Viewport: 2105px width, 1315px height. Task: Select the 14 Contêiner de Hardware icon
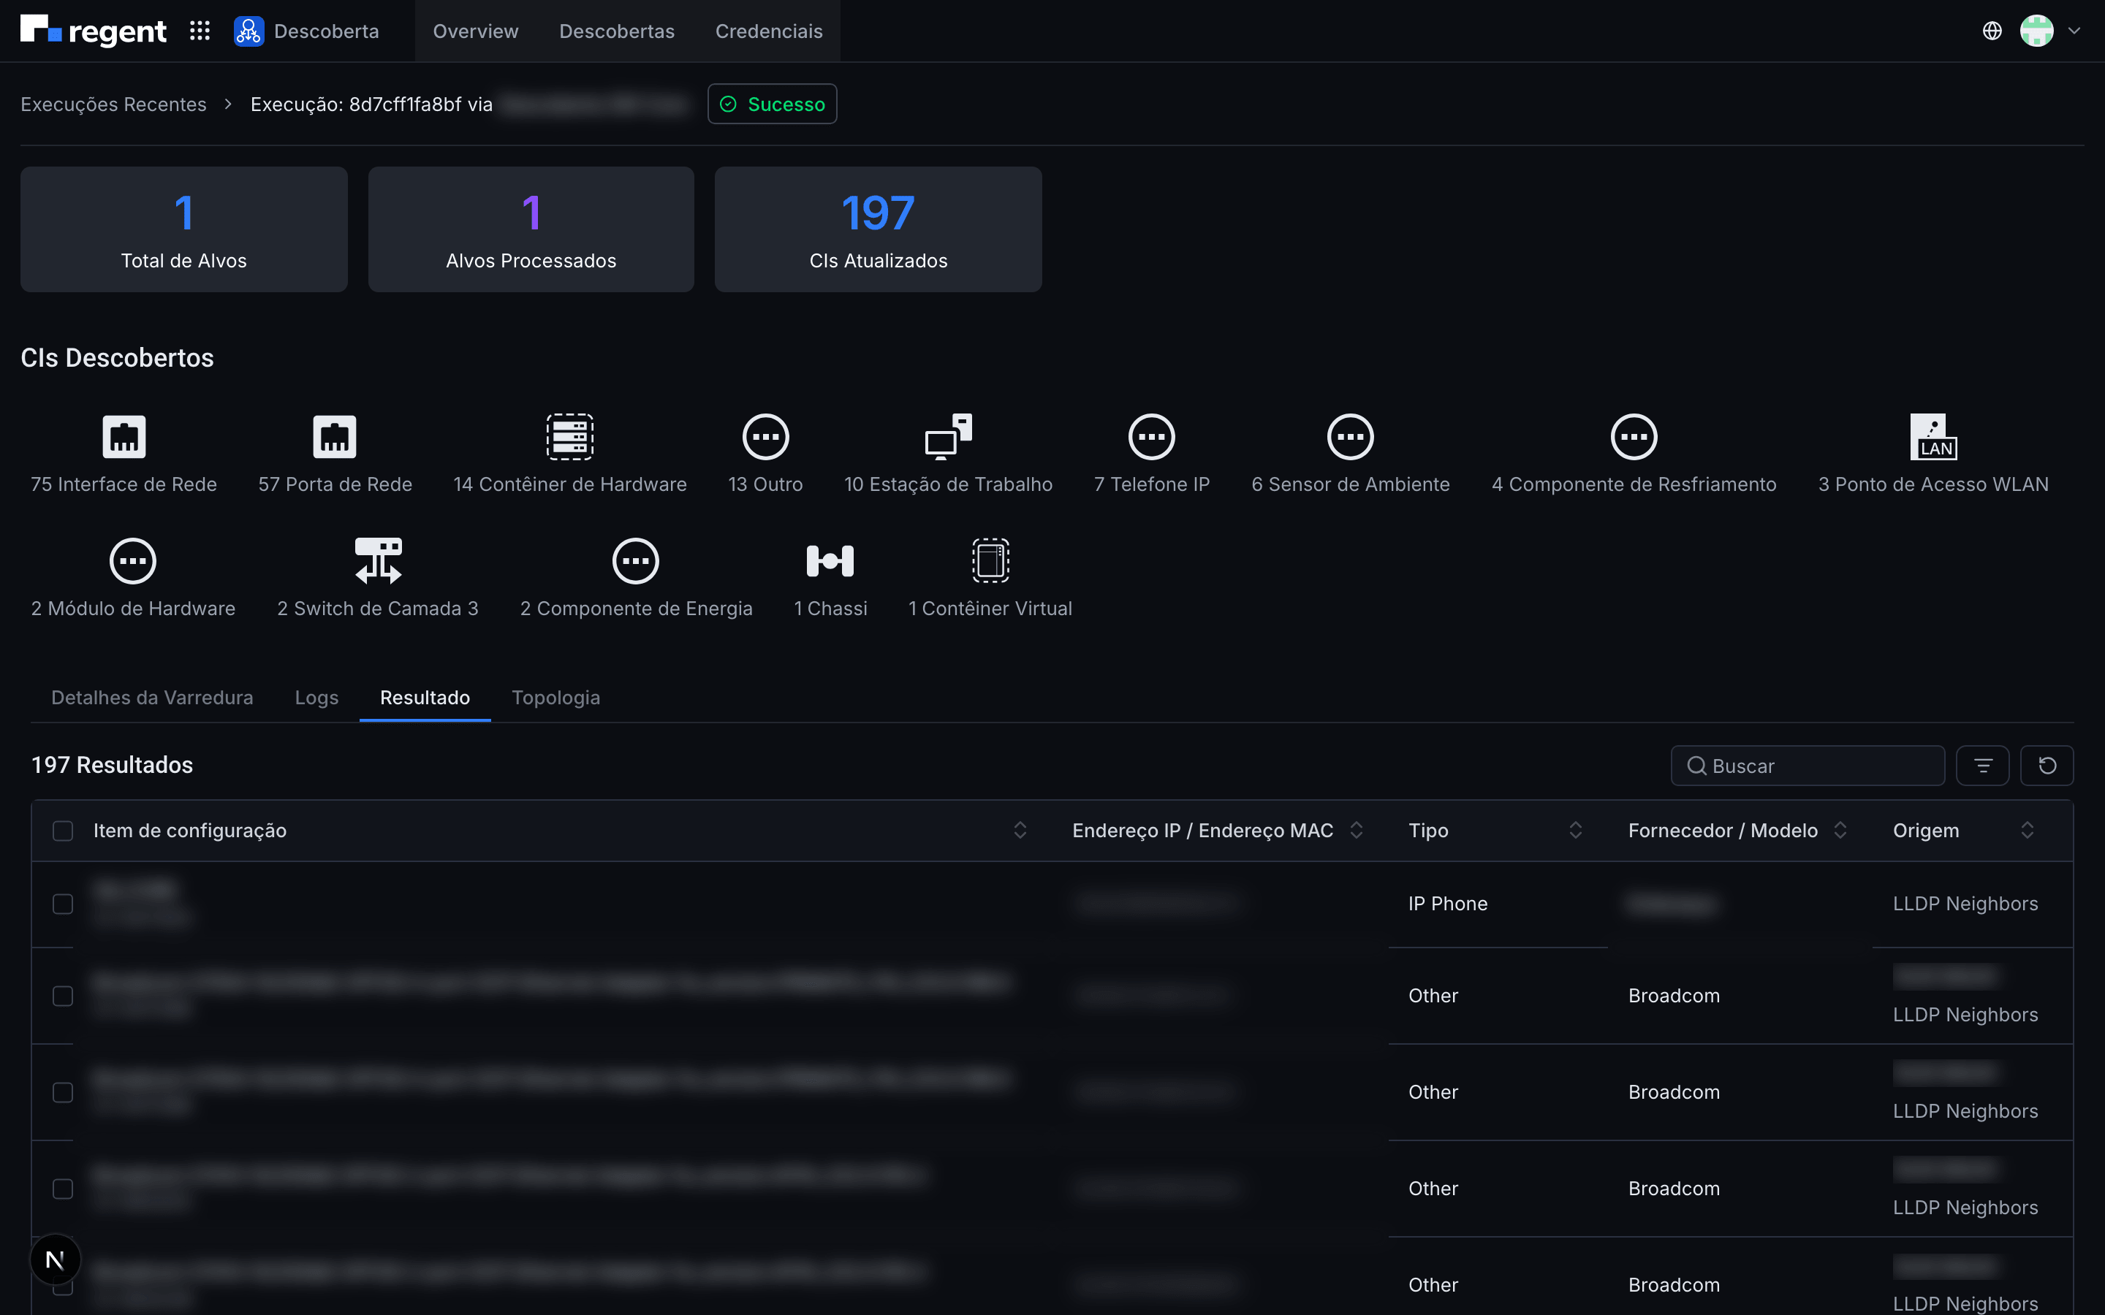click(x=570, y=437)
